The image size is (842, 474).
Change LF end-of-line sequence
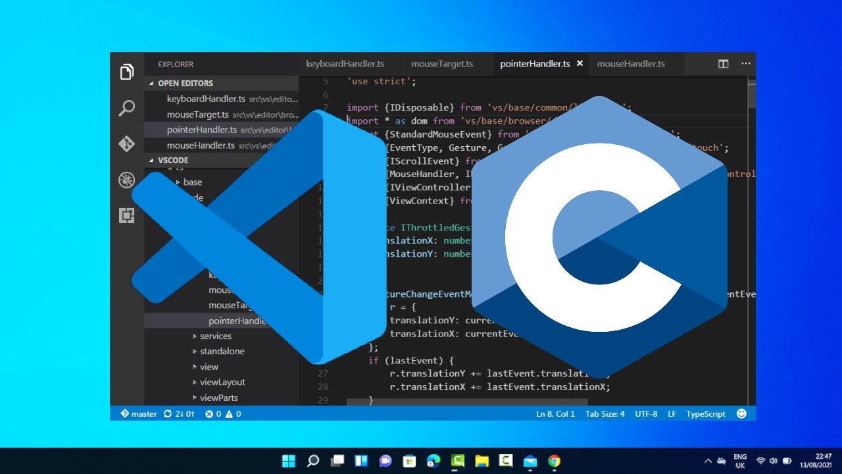point(672,414)
